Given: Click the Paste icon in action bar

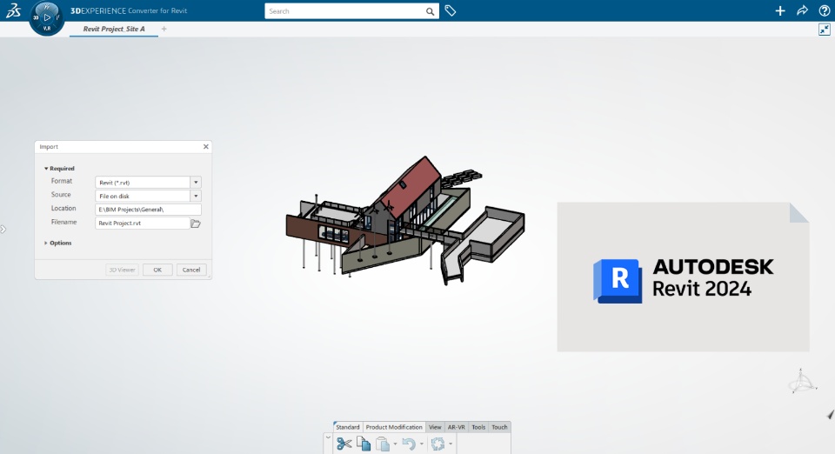Looking at the screenshot, I should point(383,444).
